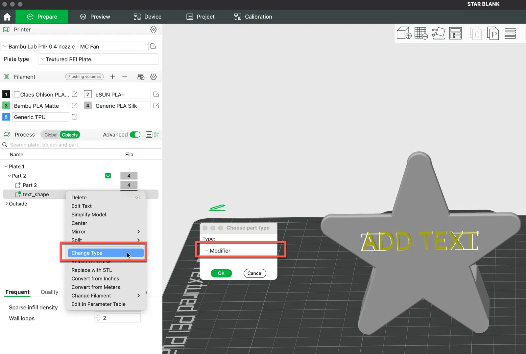
Task: Click filament 1 black color swatch
Action: tap(6, 95)
